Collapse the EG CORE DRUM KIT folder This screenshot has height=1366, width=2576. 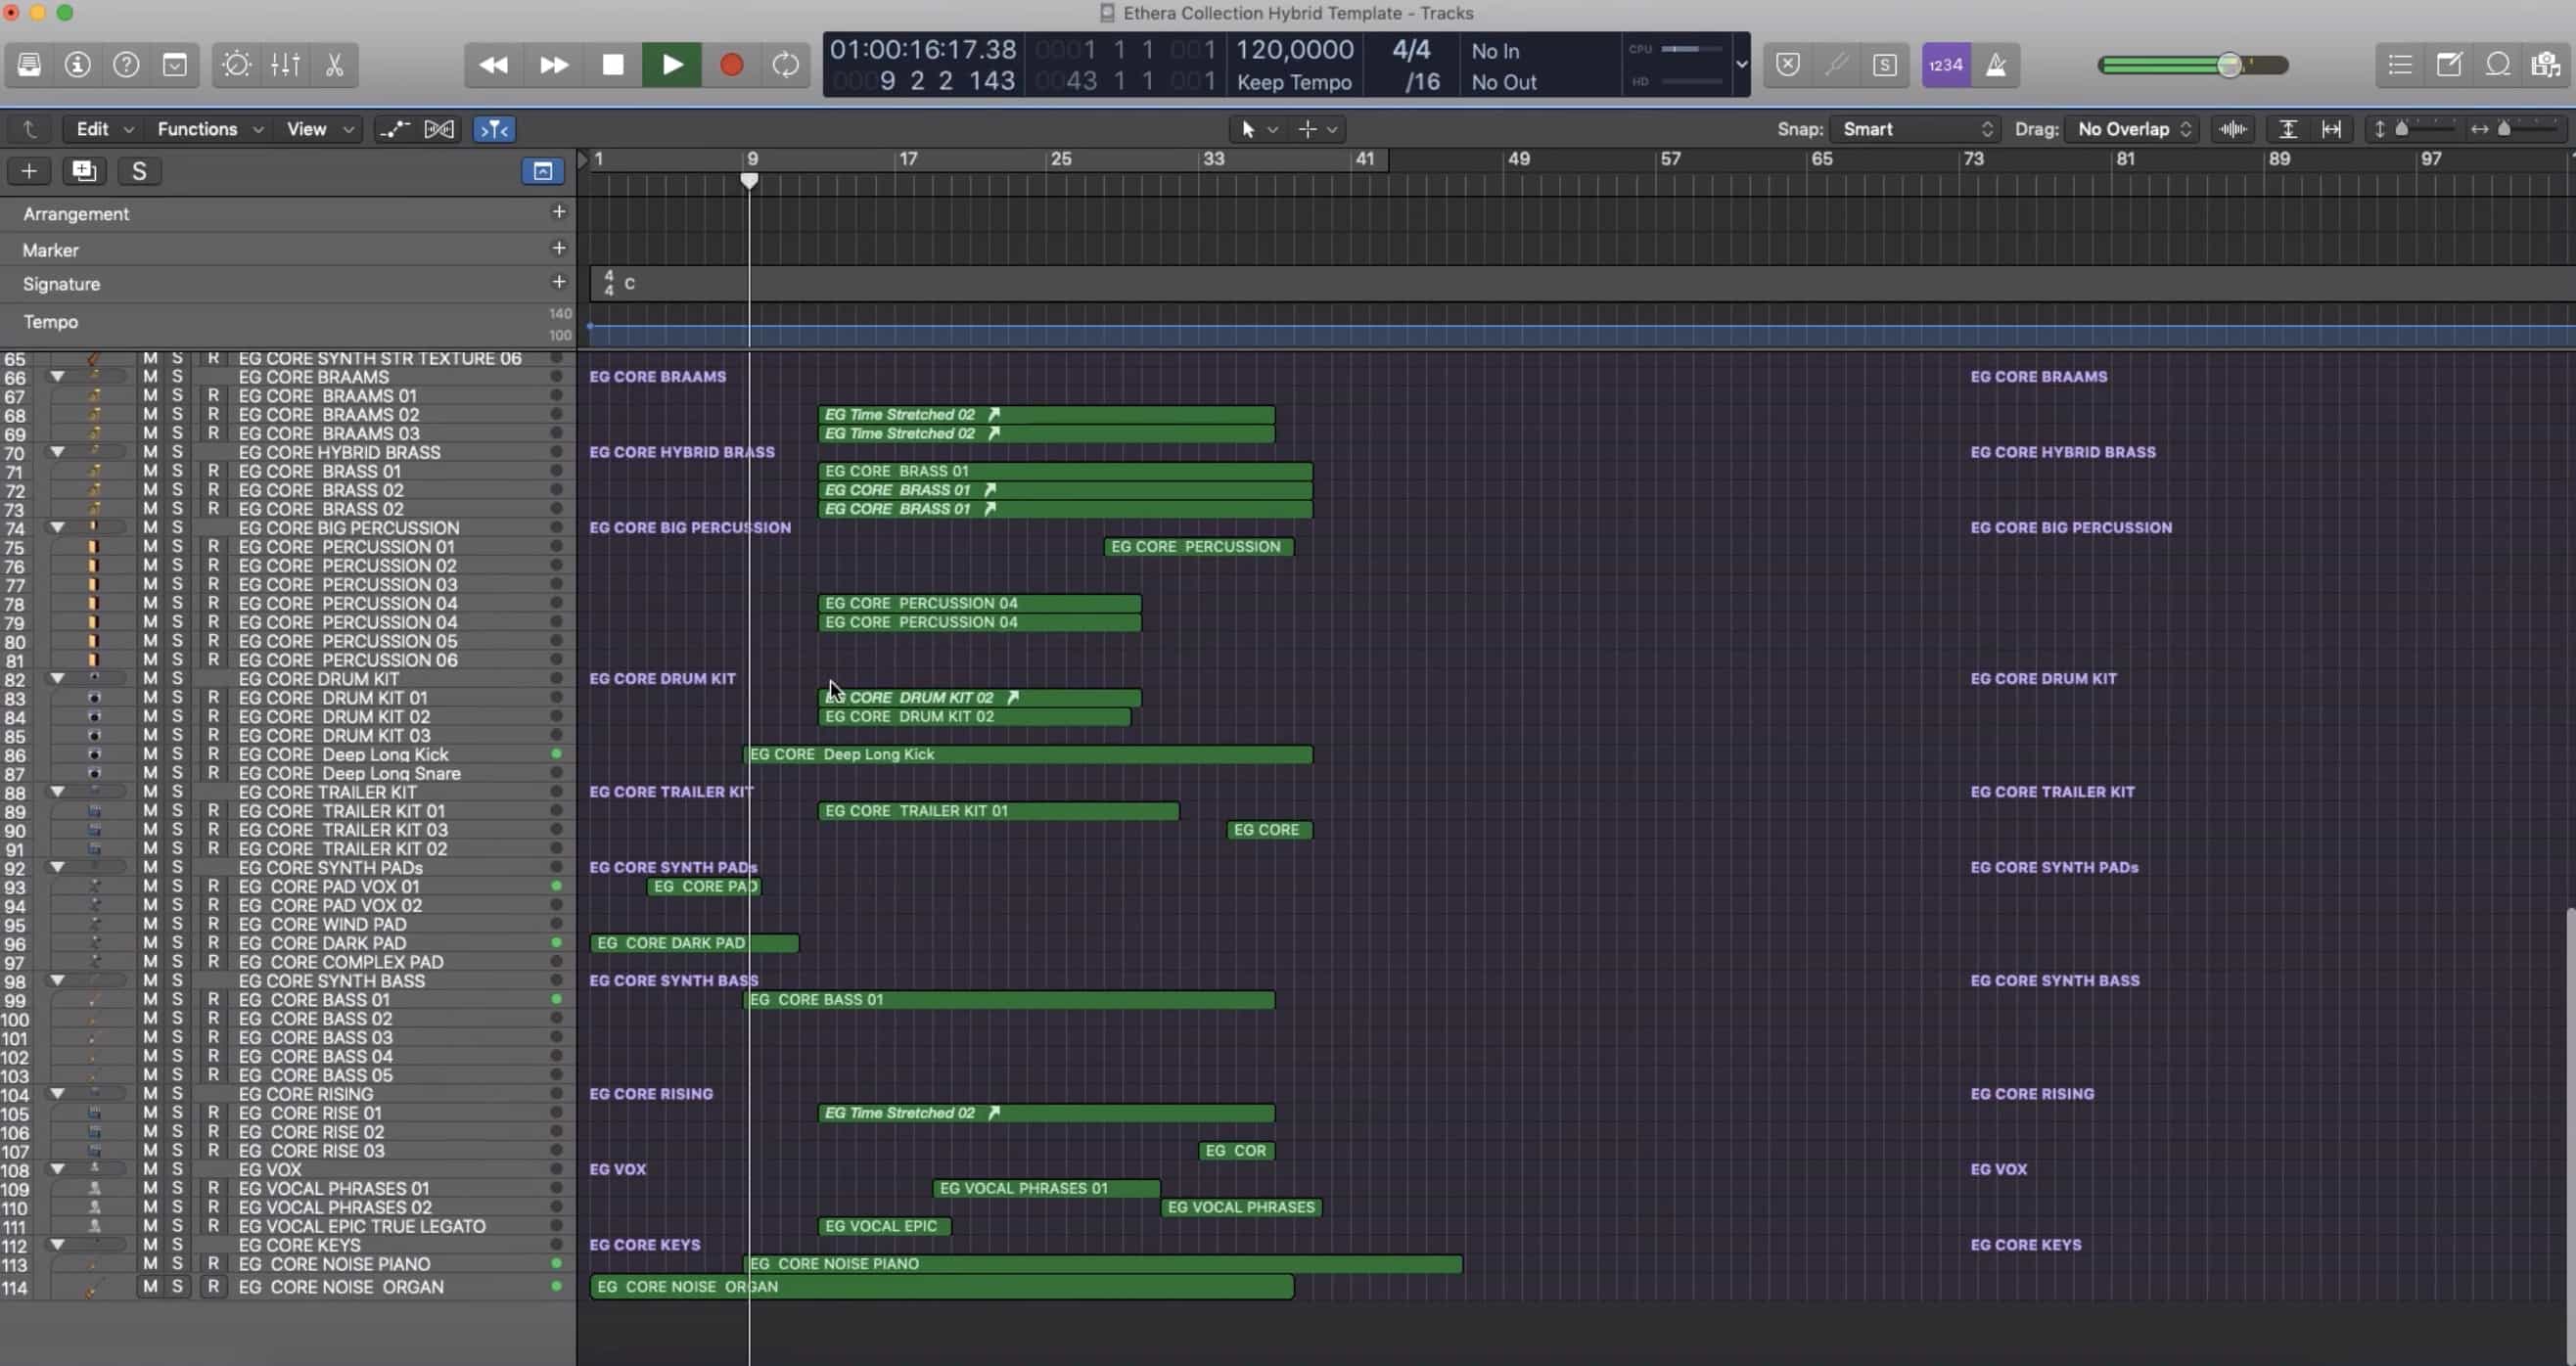tap(58, 679)
